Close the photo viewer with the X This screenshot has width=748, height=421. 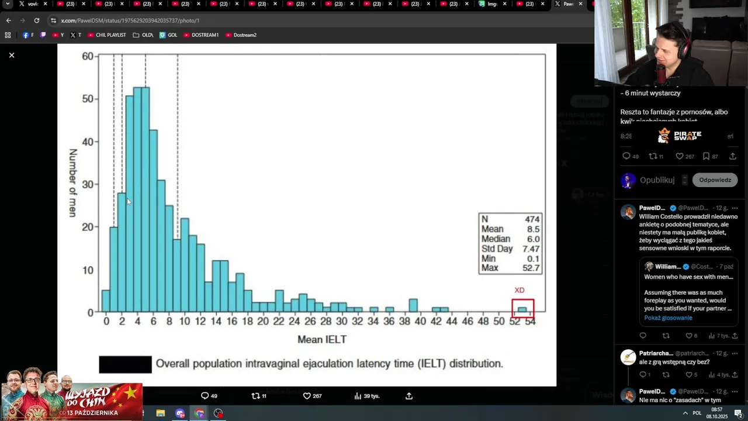(x=12, y=55)
